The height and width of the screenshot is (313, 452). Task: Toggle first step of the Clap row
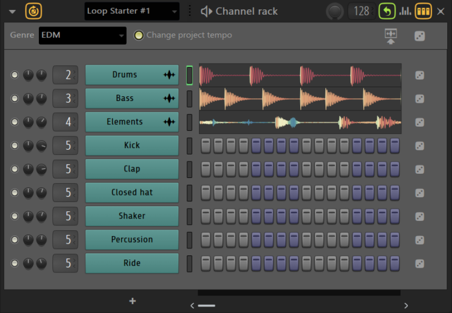tap(205, 169)
